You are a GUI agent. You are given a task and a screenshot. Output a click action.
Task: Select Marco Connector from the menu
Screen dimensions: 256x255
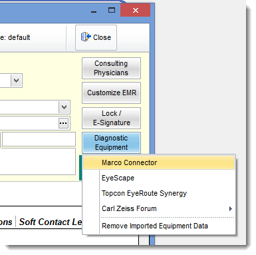point(159,162)
